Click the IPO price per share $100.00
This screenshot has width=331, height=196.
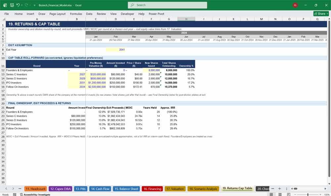click(x=134, y=82)
